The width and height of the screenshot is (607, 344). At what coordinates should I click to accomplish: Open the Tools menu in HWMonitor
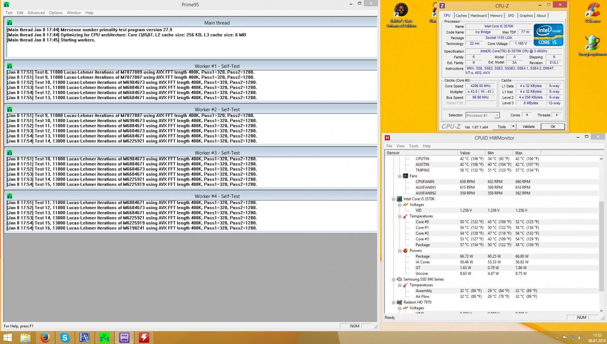414,146
